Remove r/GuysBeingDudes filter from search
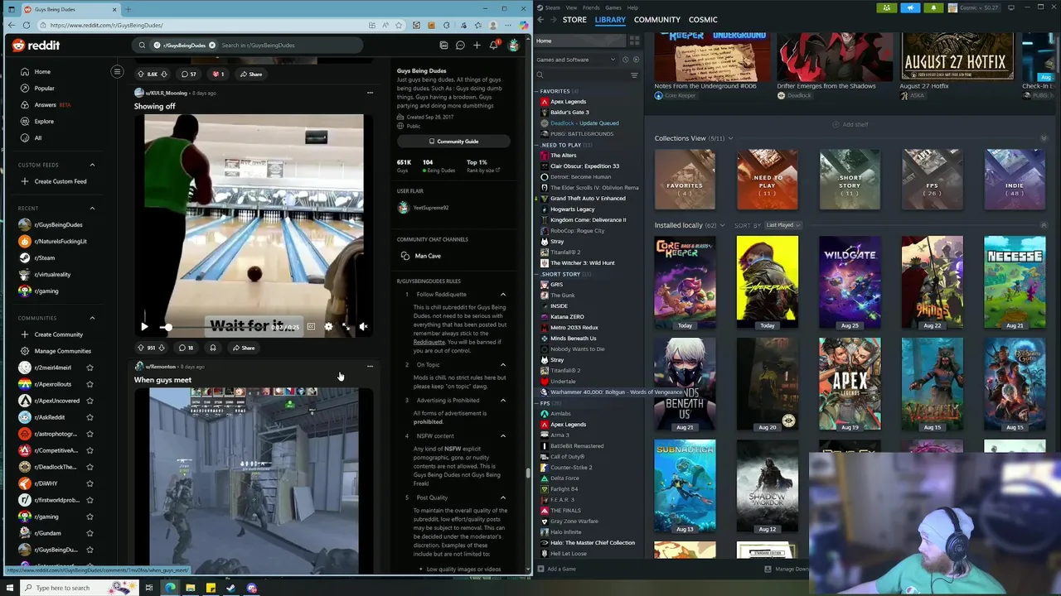Screen dimensions: 1061x596 click(212, 46)
